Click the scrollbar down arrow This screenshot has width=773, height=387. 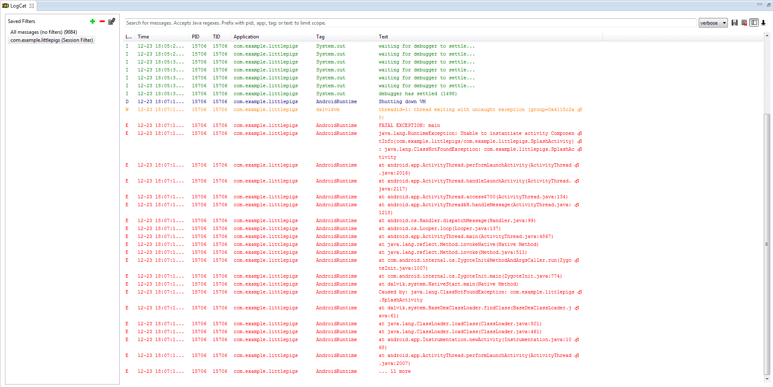[x=767, y=379]
